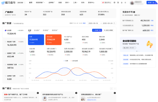The height and width of the screenshot is (102, 158).
Task: Open the 数据 menu item
Action: 60,3
